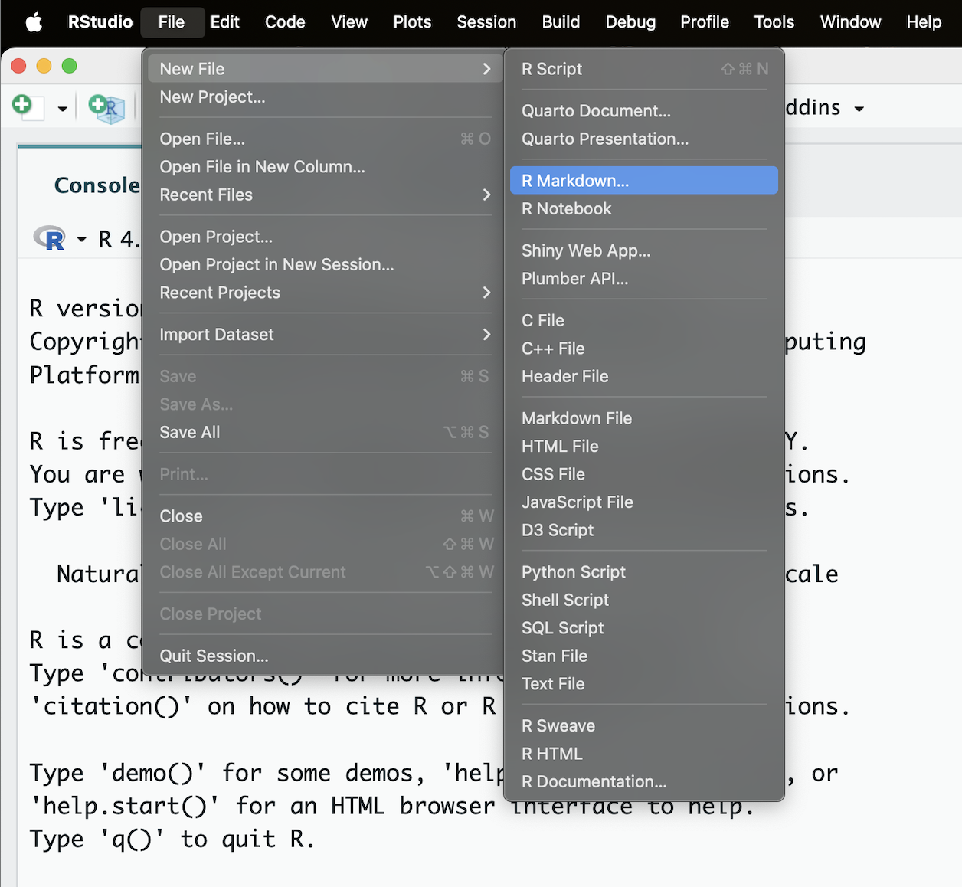Click the R logo in console header
This screenshot has width=962, height=887.
point(50,238)
